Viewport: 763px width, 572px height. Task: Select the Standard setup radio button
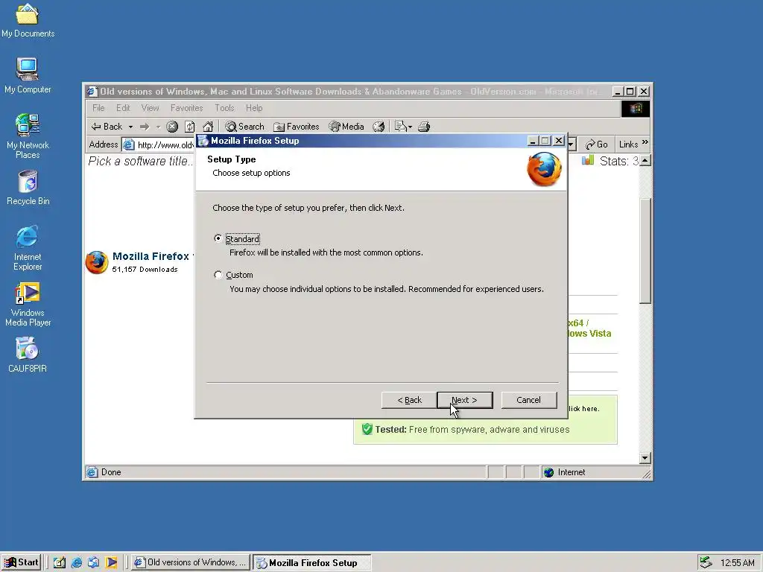(x=218, y=238)
